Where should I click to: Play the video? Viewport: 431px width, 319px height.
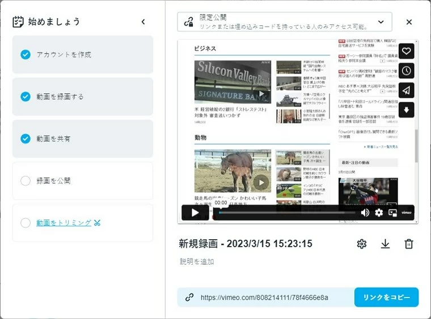[195, 213]
